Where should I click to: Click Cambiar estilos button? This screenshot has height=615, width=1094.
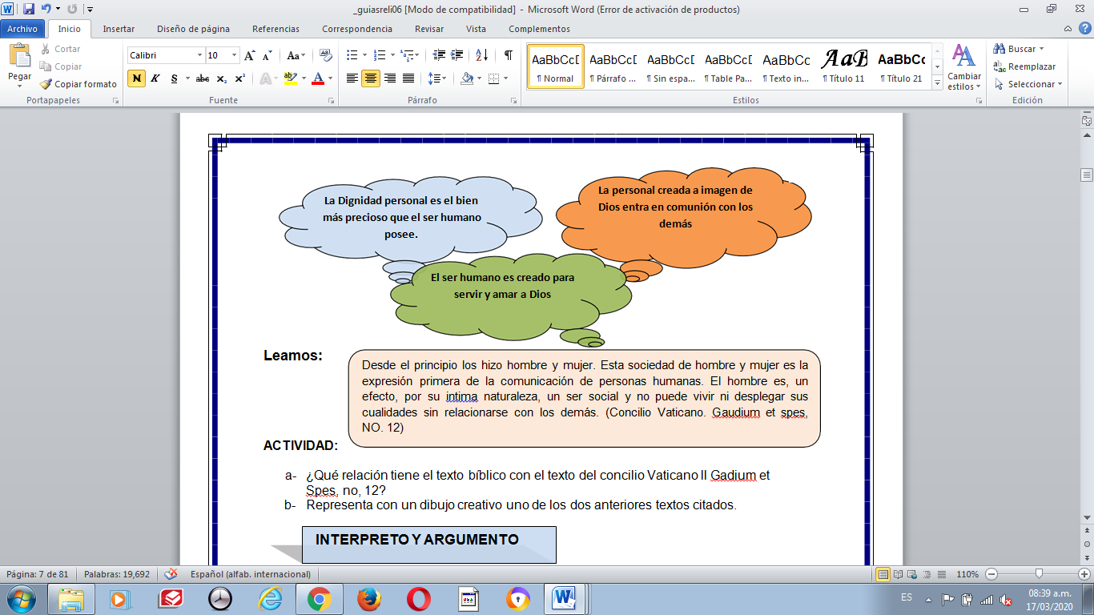964,66
